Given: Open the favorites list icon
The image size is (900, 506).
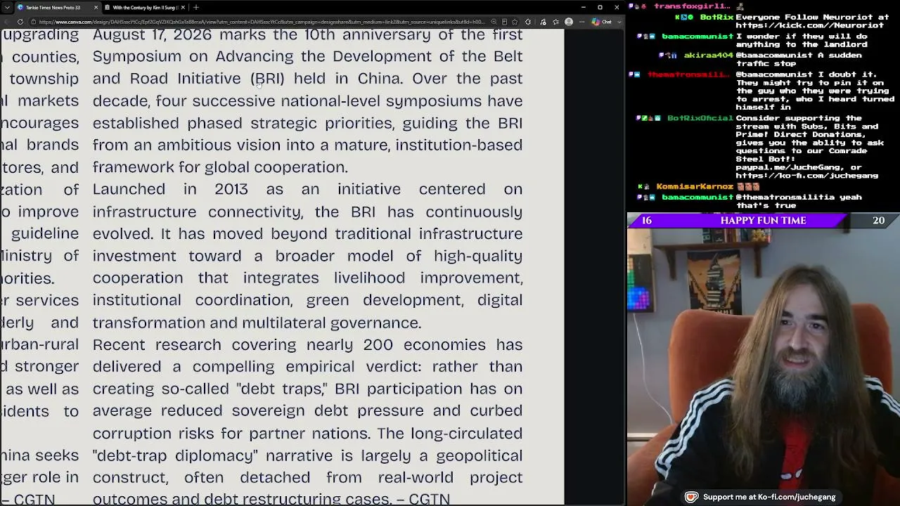Looking at the screenshot, I should pyautogui.click(x=556, y=22).
